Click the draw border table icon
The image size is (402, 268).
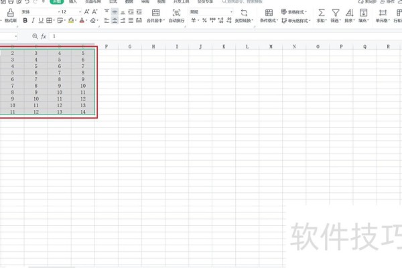coord(60,20)
